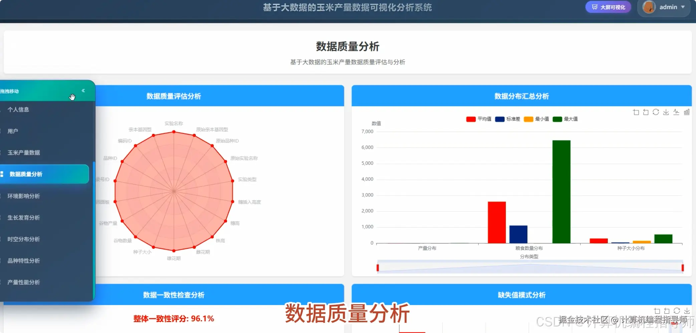Collapse the sidebar navigation panel

coord(83,90)
